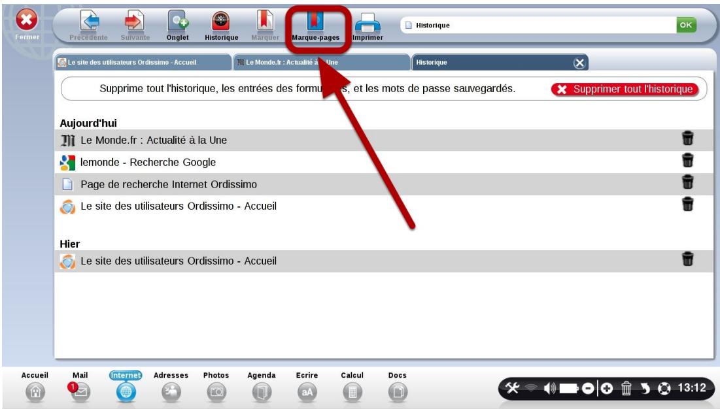This screenshot has width=720, height=409.
Task: Click the 13:12 clock
Action: [691, 388]
